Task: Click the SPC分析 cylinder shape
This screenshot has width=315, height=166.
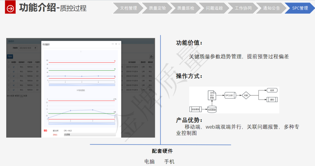Action: 229,95
